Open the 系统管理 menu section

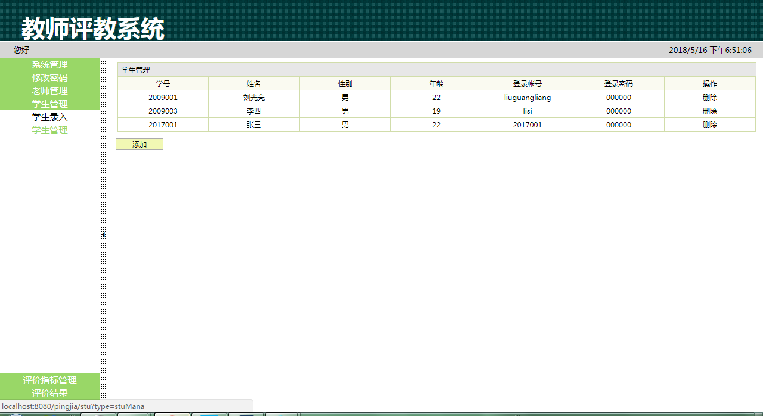[x=49, y=65]
